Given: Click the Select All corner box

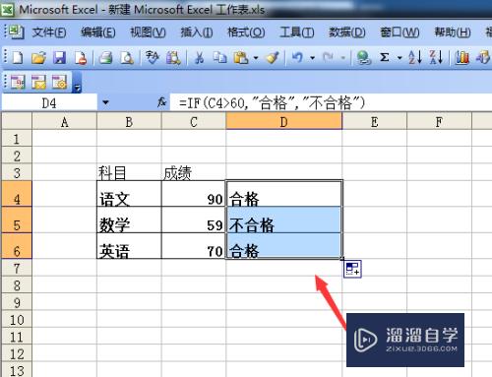Looking at the screenshot, I should click(x=17, y=122).
